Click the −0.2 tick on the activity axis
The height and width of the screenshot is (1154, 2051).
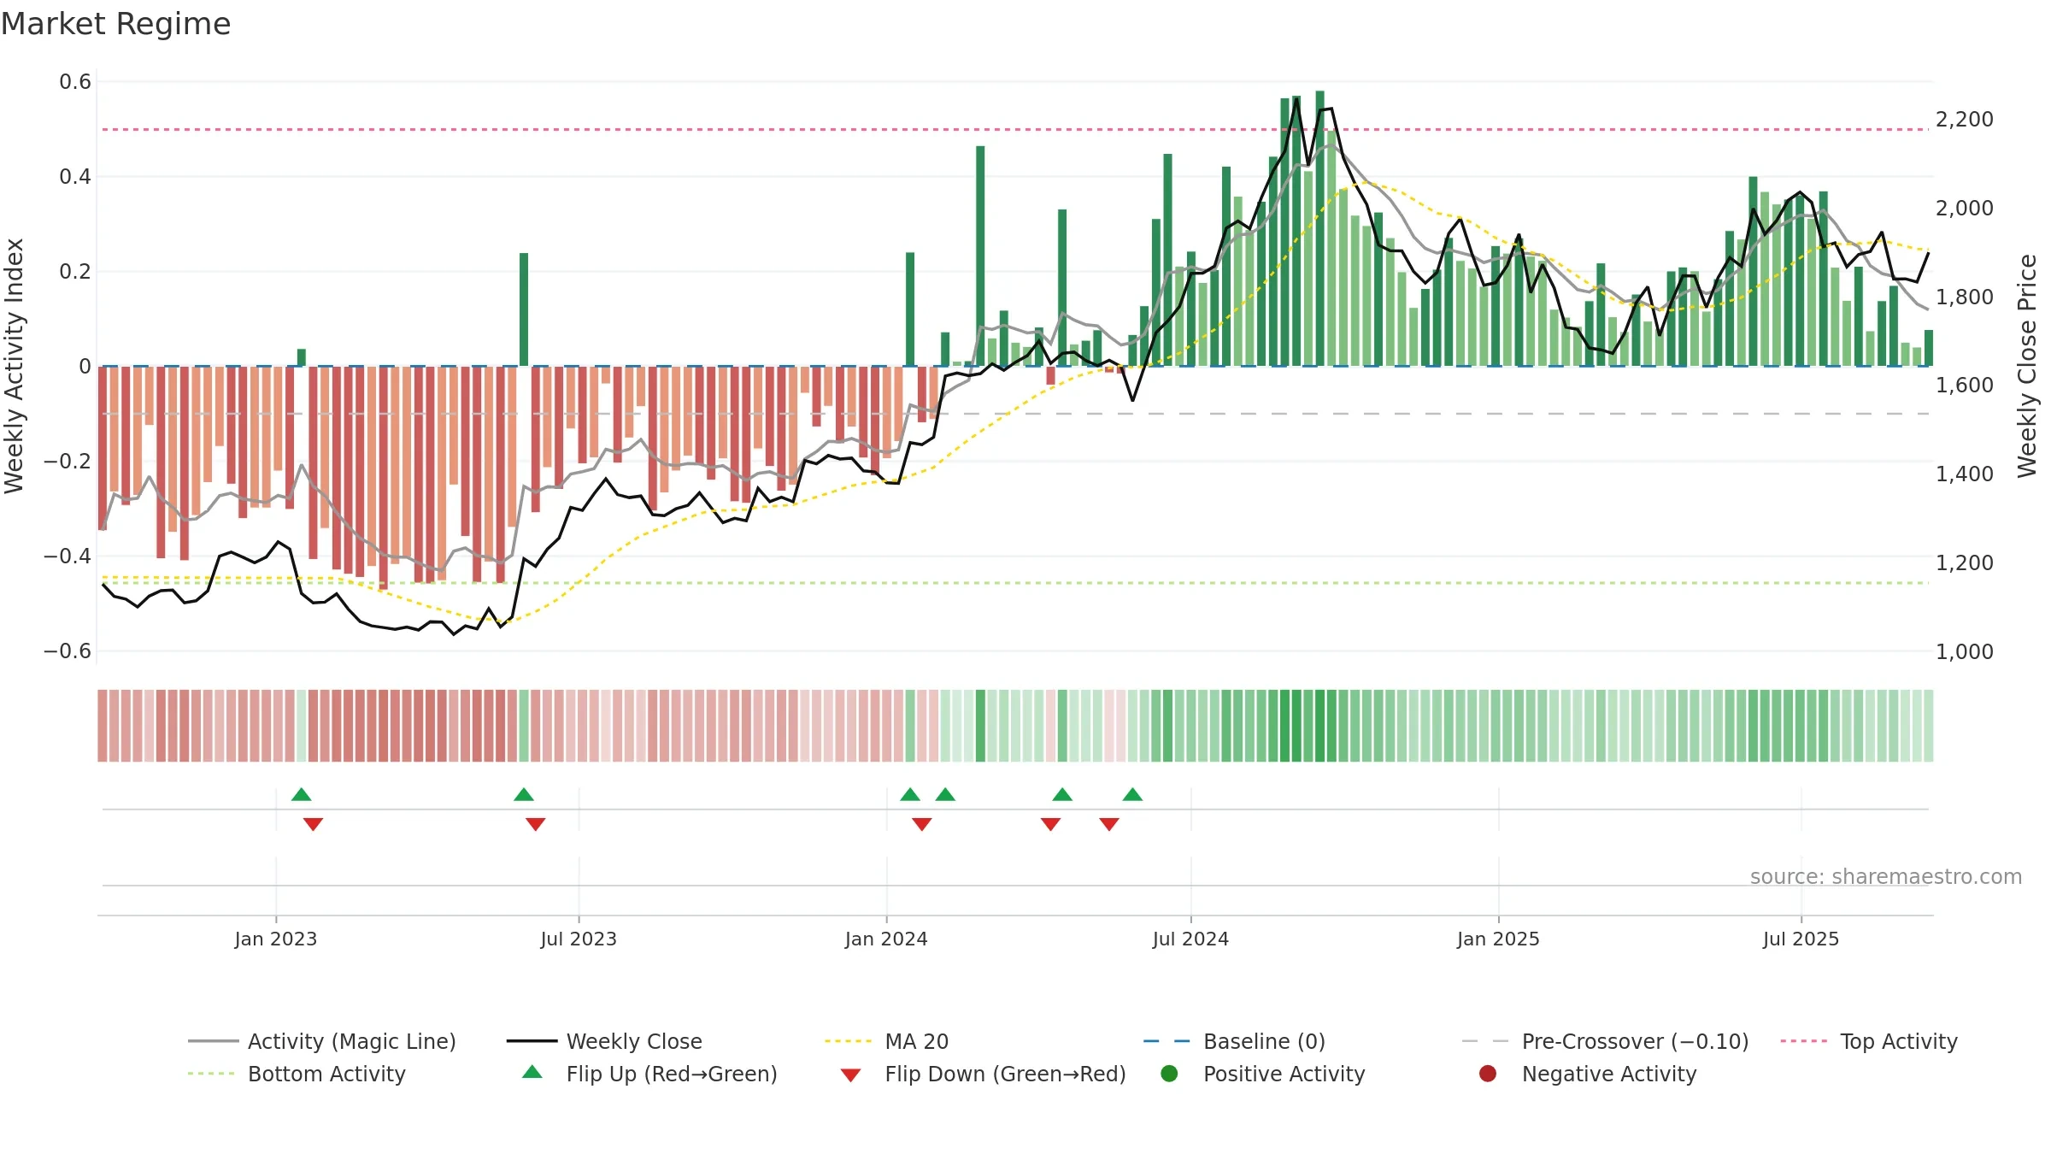(68, 462)
